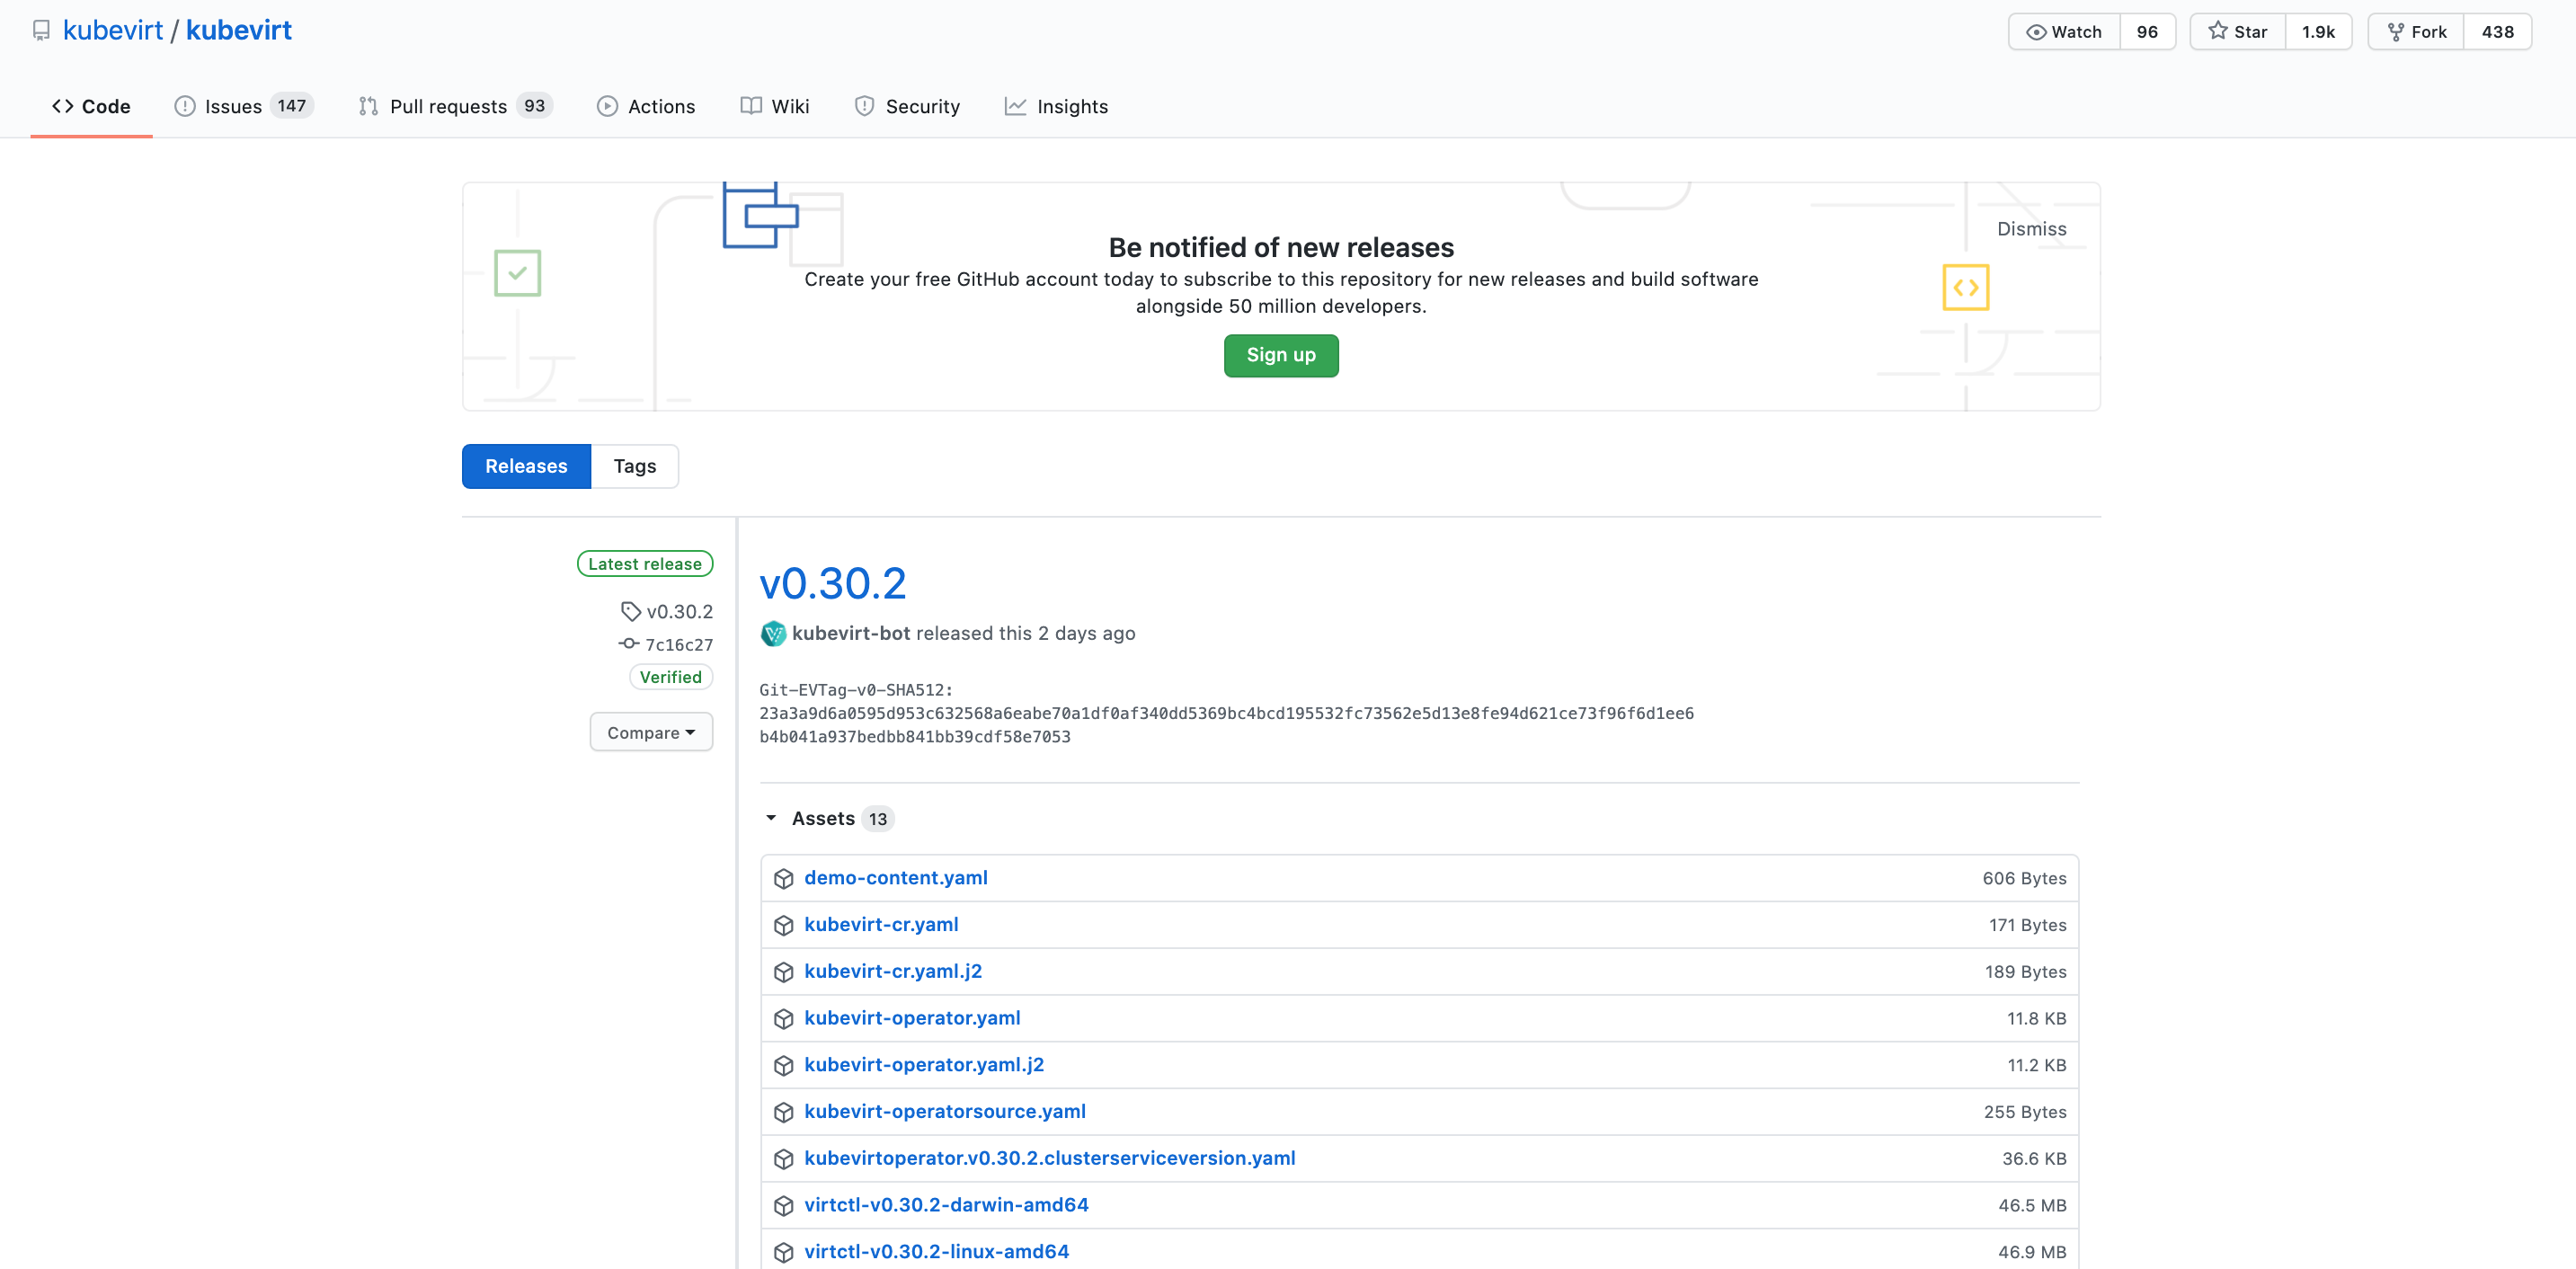Viewport: 2576px width, 1269px height.
Task: Download kubevirt-operatorsource.yaml
Action: pos(945,1112)
